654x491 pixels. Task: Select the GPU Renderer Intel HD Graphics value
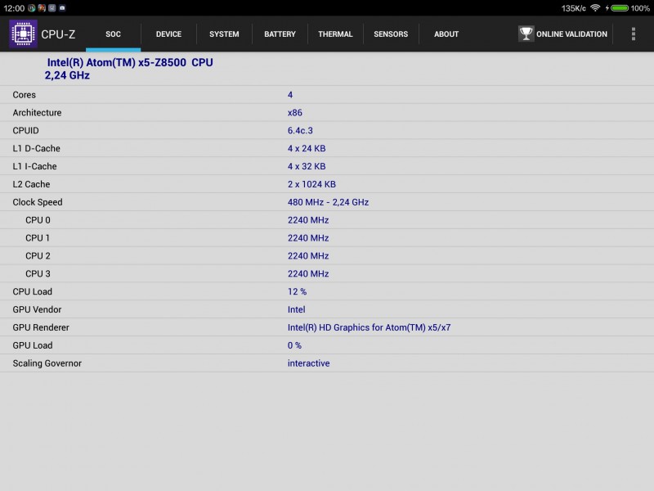click(x=370, y=328)
